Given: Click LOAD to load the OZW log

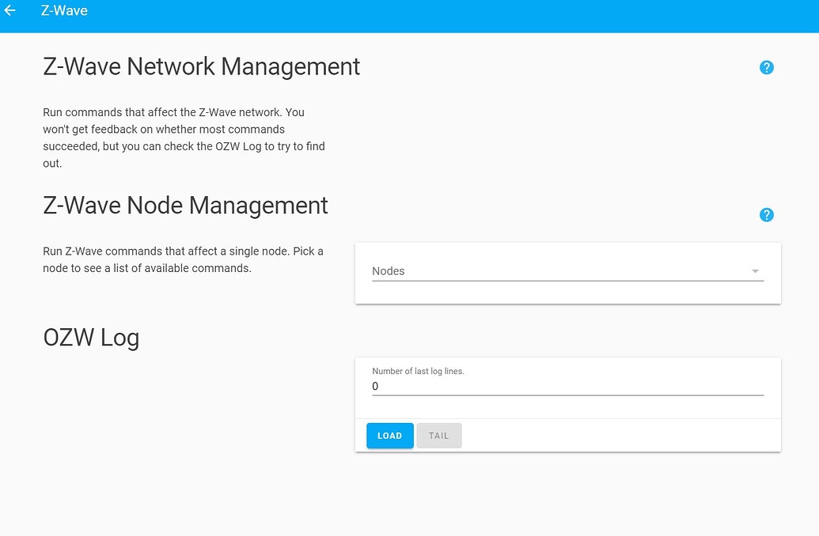Looking at the screenshot, I should [389, 436].
